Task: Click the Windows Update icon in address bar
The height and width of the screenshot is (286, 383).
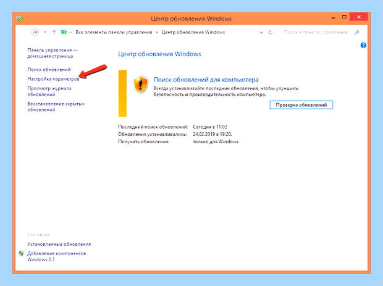Action: pyautogui.click(x=64, y=32)
